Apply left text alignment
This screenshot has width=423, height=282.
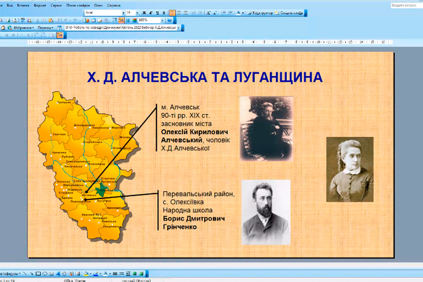click(x=172, y=13)
